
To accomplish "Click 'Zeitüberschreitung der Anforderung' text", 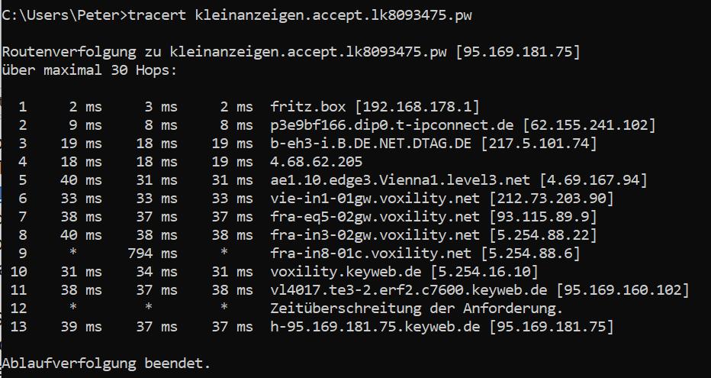I will (x=417, y=309).
